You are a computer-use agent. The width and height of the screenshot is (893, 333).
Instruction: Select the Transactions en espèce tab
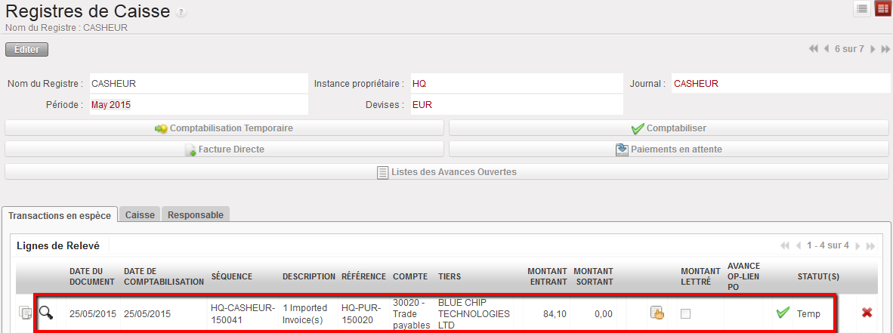[60, 215]
